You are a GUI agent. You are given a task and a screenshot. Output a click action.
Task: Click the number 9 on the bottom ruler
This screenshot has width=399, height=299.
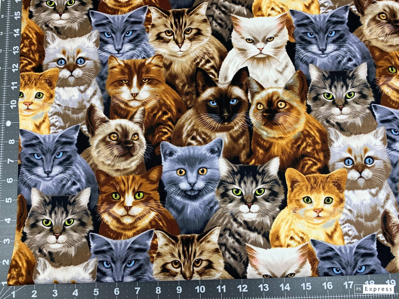coord(179,290)
